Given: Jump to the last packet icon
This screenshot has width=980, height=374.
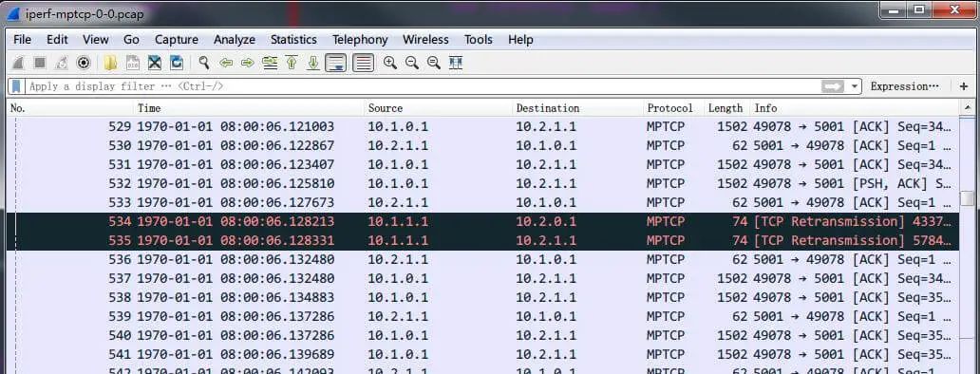Looking at the screenshot, I should pyautogui.click(x=313, y=63).
